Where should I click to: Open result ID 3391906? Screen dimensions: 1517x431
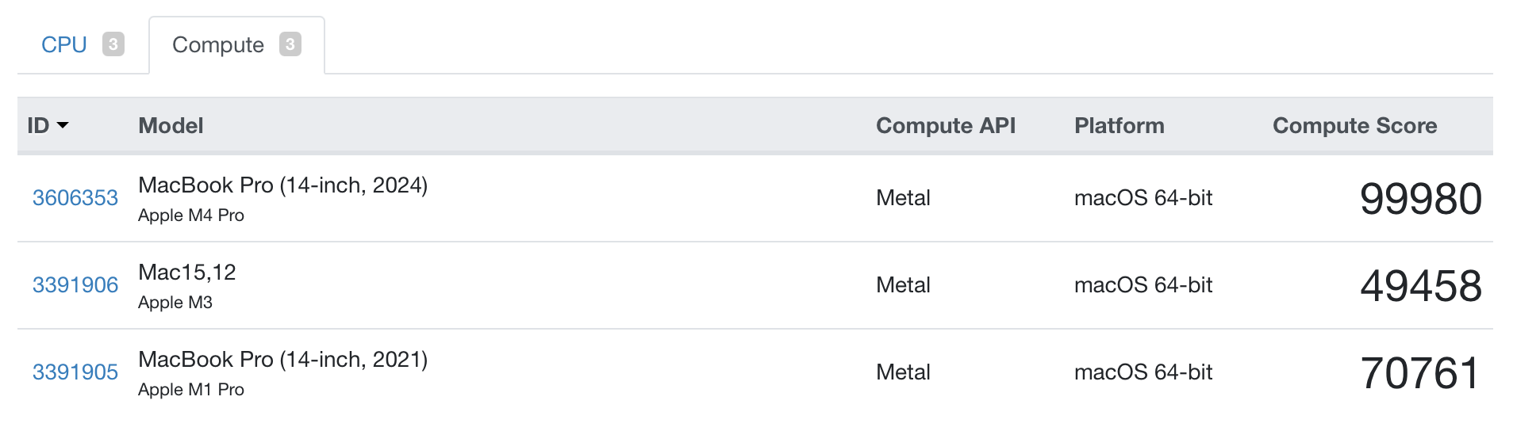(75, 285)
